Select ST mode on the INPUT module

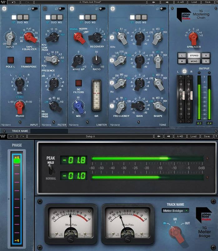point(14,17)
